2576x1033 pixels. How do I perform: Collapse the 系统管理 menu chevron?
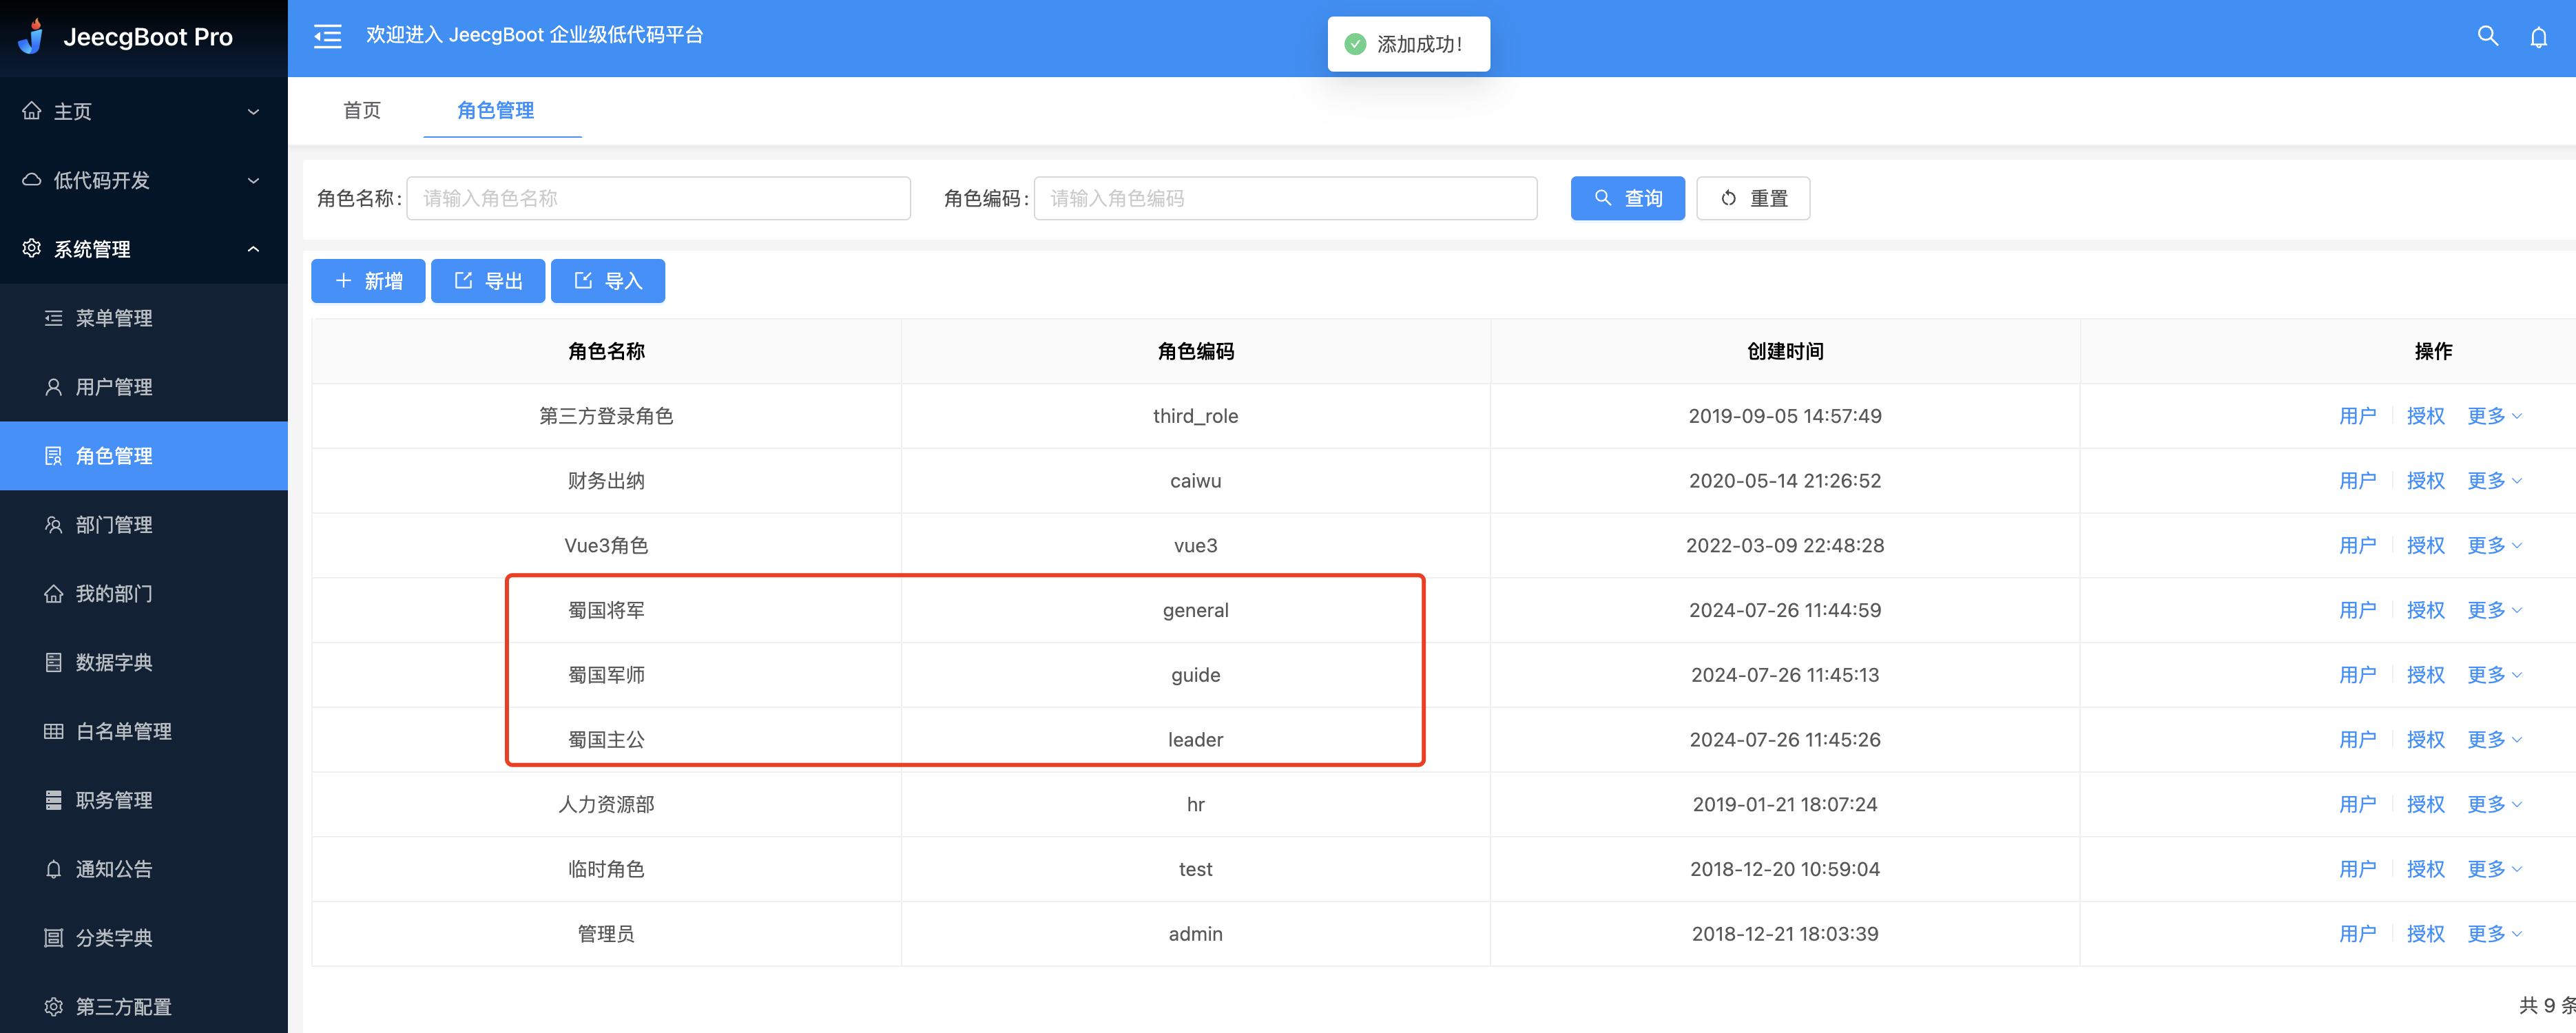click(254, 249)
